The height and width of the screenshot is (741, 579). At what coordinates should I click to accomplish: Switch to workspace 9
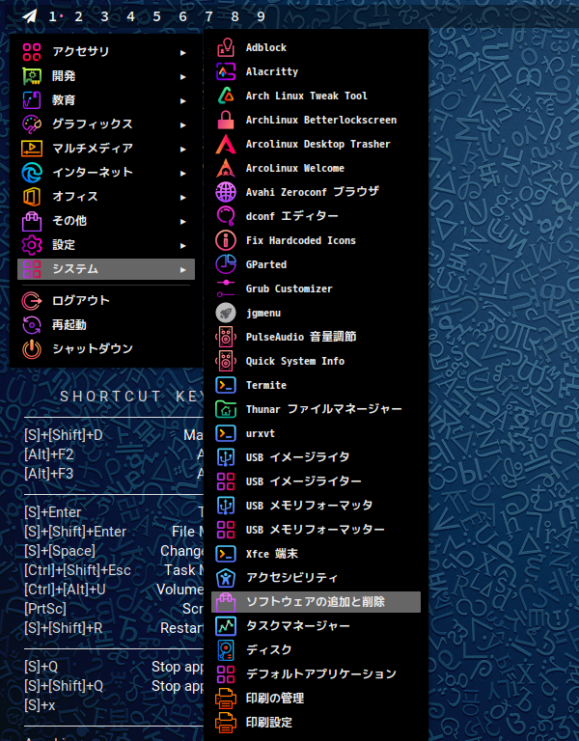pos(261,17)
